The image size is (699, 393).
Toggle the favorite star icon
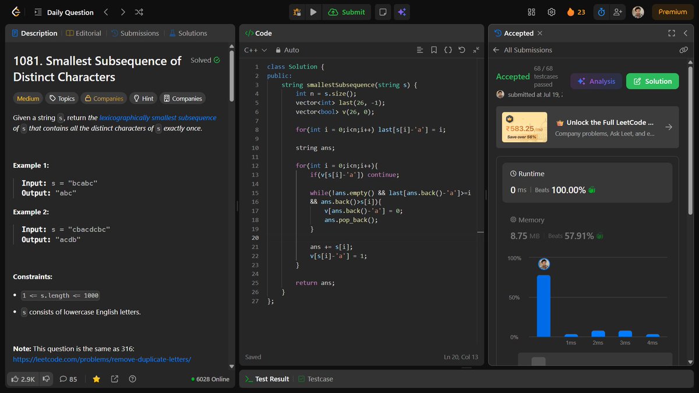97,379
